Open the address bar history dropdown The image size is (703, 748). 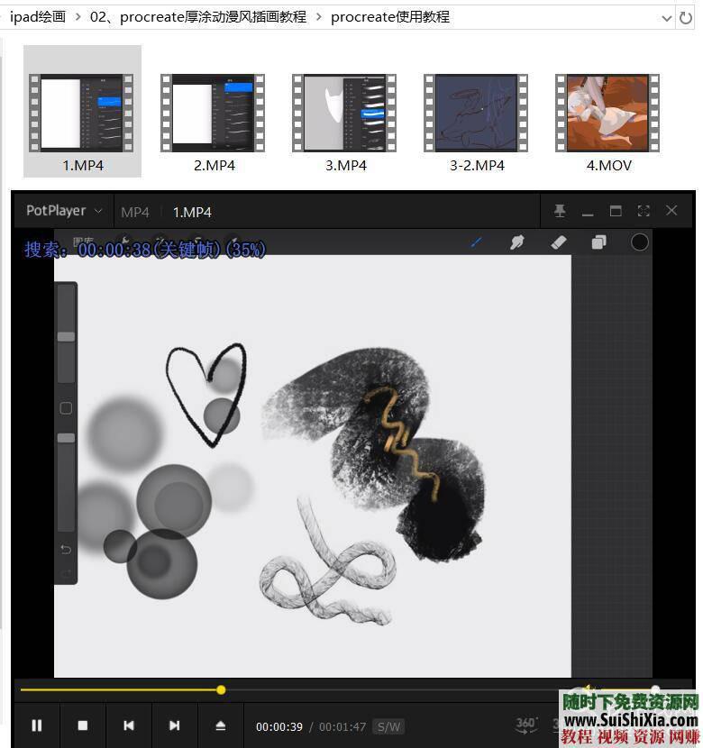(667, 18)
